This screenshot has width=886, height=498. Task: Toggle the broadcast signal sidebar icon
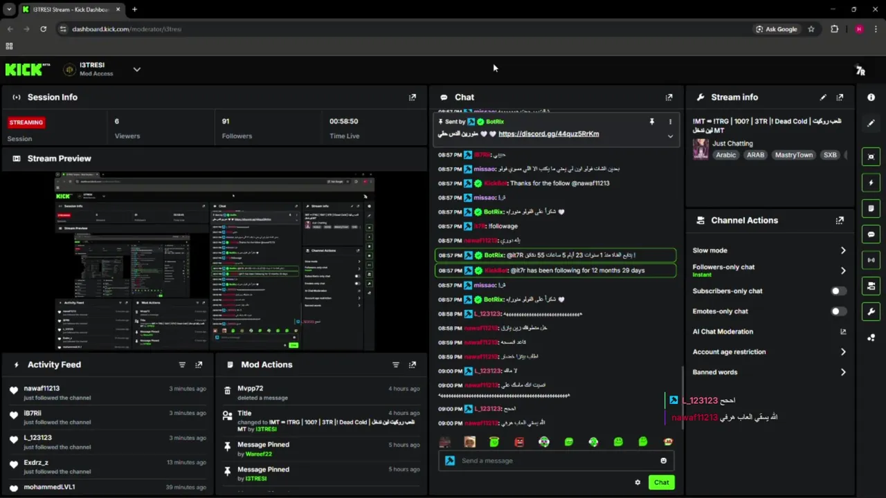coord(871,260)
